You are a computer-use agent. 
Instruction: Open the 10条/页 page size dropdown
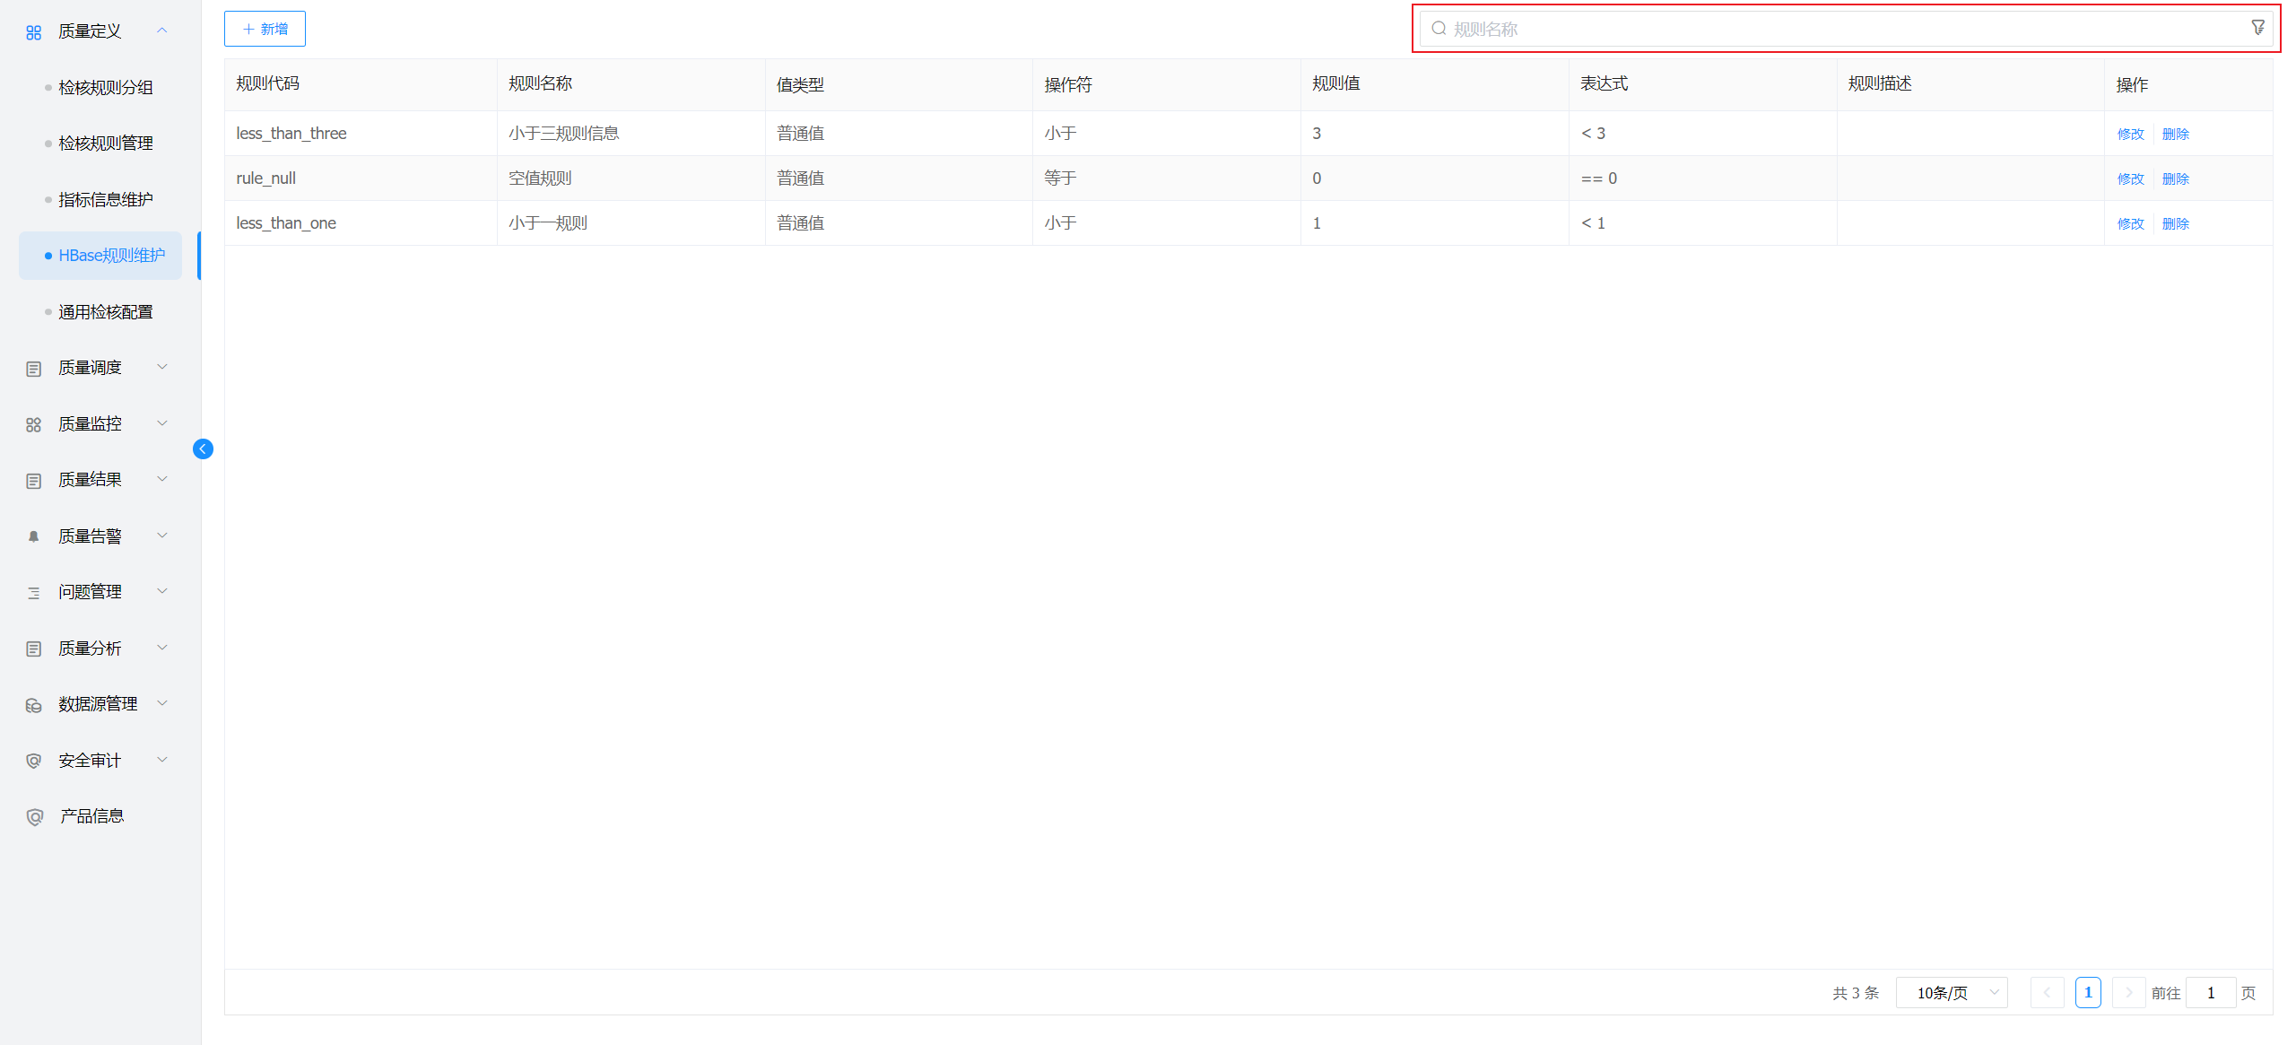pyautogui.click(x=1951, y=993)
